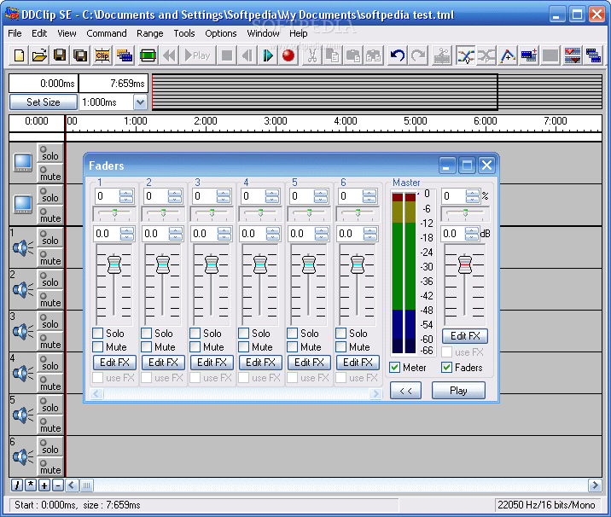Click the Master dB value stepper
611x517 pixels.
pyautogui.click(x=472, y=234)
